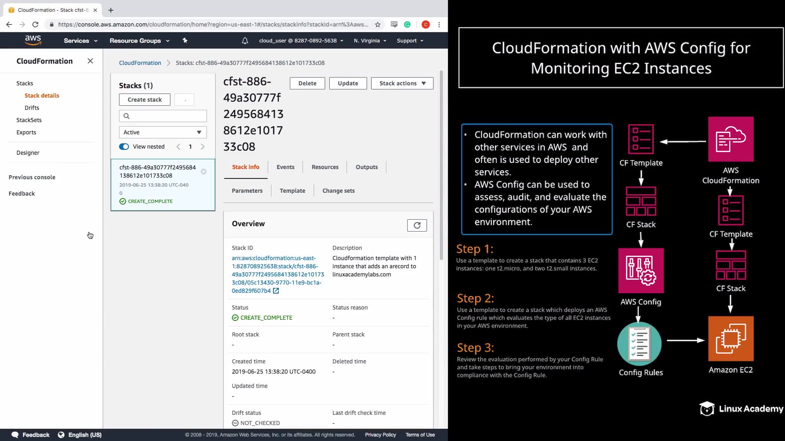
Task: Bookmark page with star icon
Action: coord(378,24)
